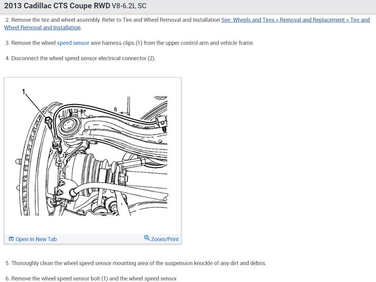Click step 5 'Thoroughly clean' instruction text
Image resolution: width=376 pixels, height=282 pixels.
point(136,264)
